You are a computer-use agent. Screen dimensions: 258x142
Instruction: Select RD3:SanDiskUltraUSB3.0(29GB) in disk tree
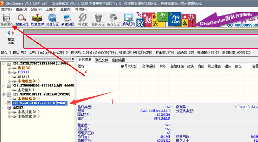tap(40, 103)
